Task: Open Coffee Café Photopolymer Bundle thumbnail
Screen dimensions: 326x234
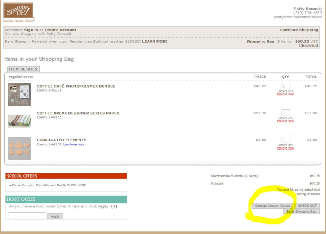Action: [x=20, y=94]
